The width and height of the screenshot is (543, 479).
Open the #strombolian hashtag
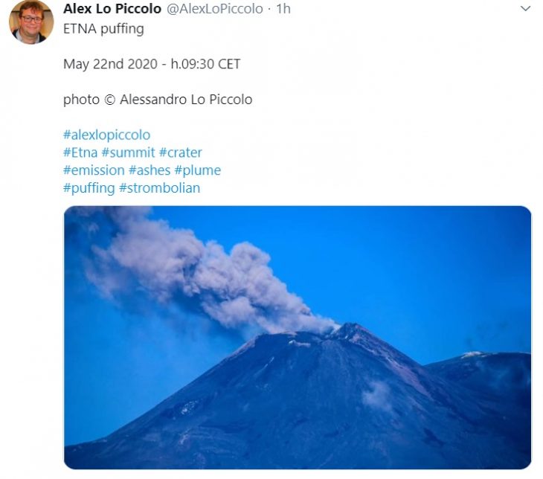(160, 188)
